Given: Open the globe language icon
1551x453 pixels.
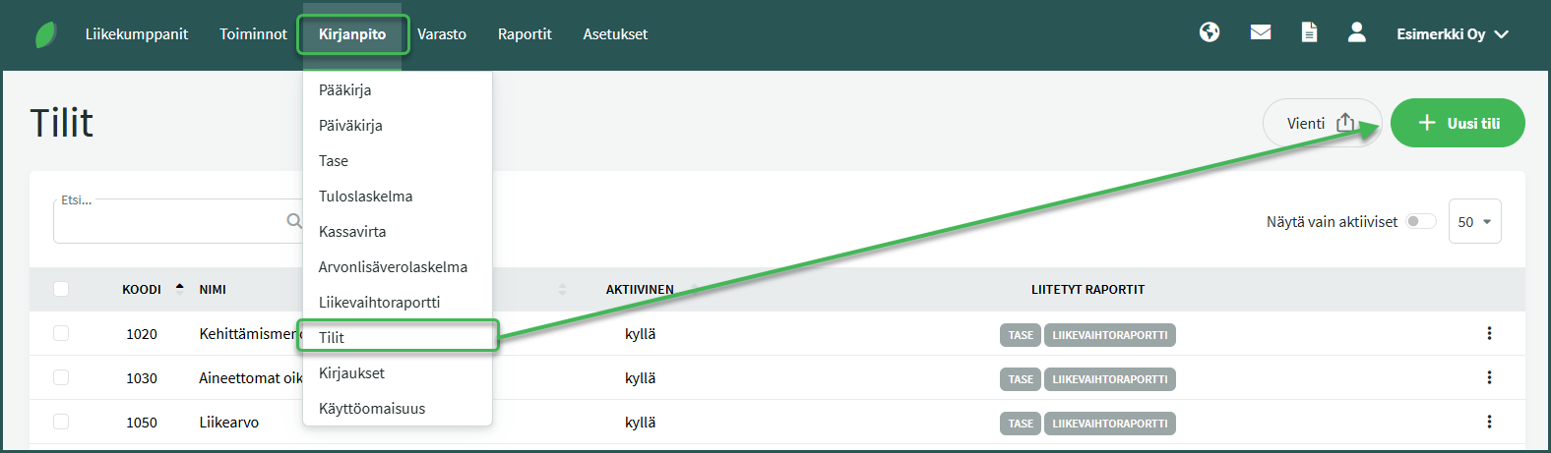Looking at the screenshot, I should click(x=1210, y=32).
